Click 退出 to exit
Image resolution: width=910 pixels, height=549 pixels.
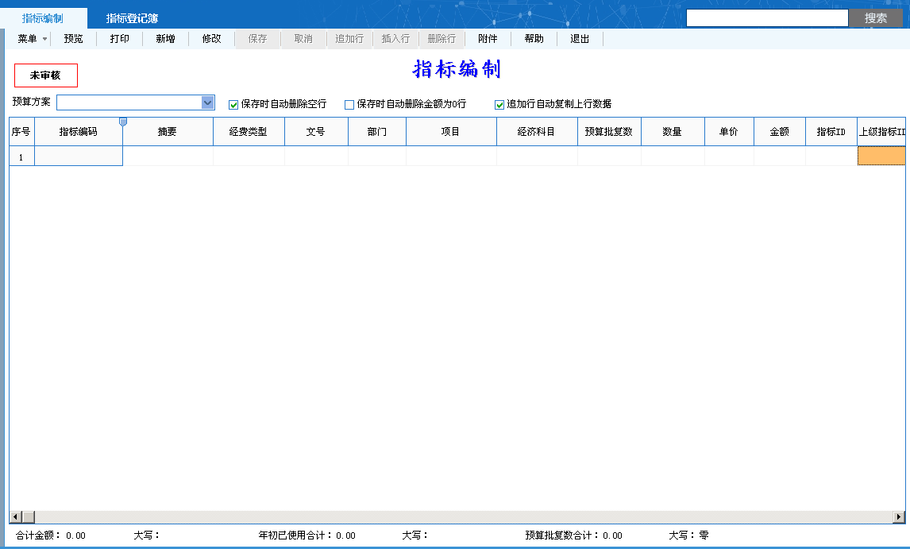(x=580, y=39)
